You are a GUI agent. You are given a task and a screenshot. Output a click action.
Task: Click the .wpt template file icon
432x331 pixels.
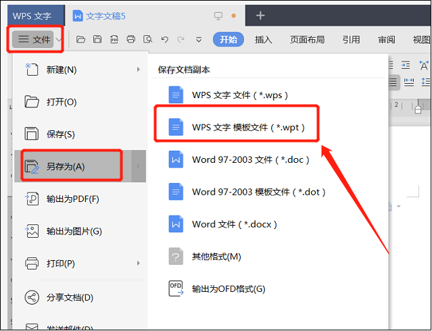176,127
